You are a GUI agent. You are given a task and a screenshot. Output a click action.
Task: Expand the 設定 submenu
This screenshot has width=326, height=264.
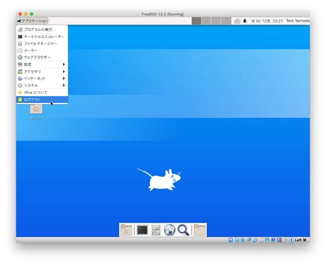42,64
